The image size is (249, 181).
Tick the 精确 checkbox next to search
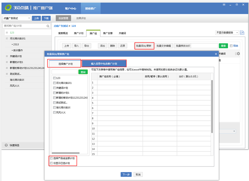(x=231, y=46)
